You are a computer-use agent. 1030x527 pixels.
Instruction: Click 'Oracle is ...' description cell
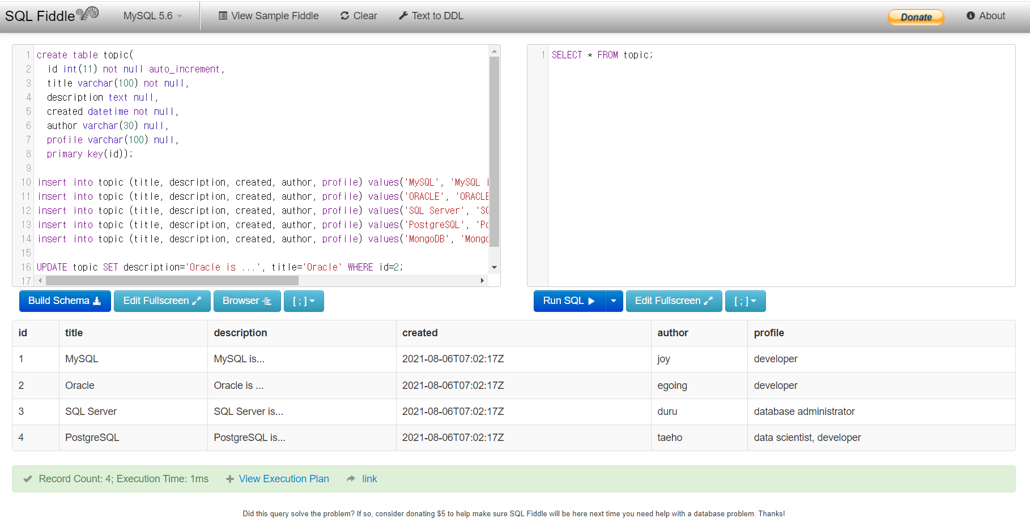coord(301,385)
